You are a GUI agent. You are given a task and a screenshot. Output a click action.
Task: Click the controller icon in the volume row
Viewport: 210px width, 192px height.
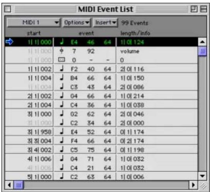coord(61,51)
